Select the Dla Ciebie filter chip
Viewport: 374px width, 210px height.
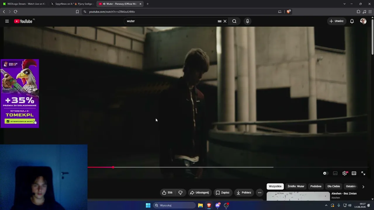(334, 186)
